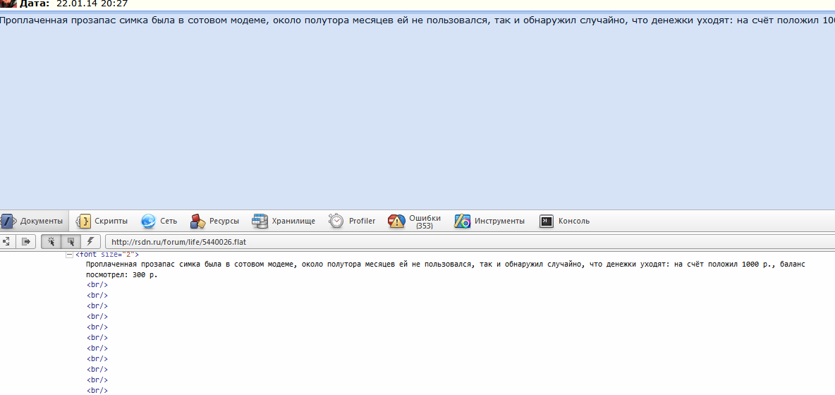Click the user avatar beside Дата
This screenshot has width=835, height=395.
(8, 4)
